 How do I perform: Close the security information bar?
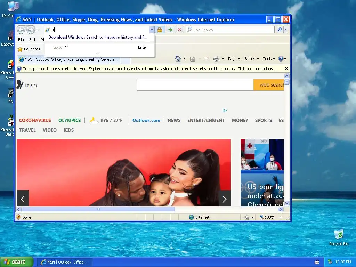click(286, 68)
